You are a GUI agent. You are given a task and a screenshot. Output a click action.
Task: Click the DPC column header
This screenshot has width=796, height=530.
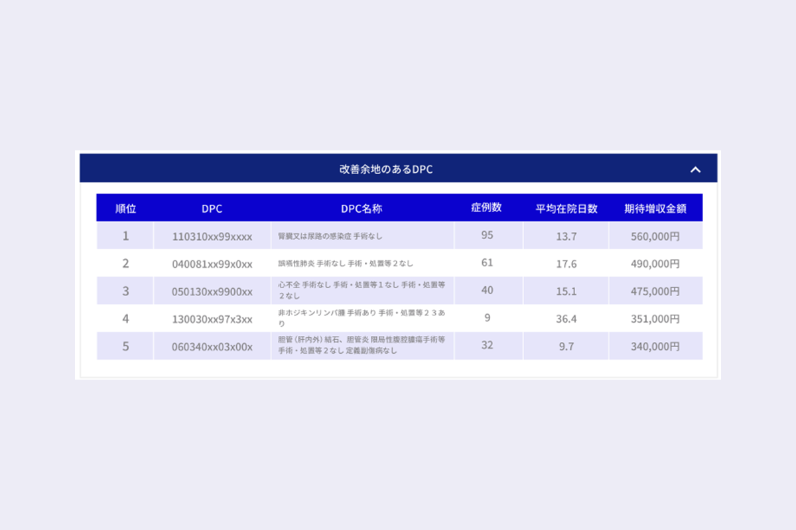pos(212,208)
